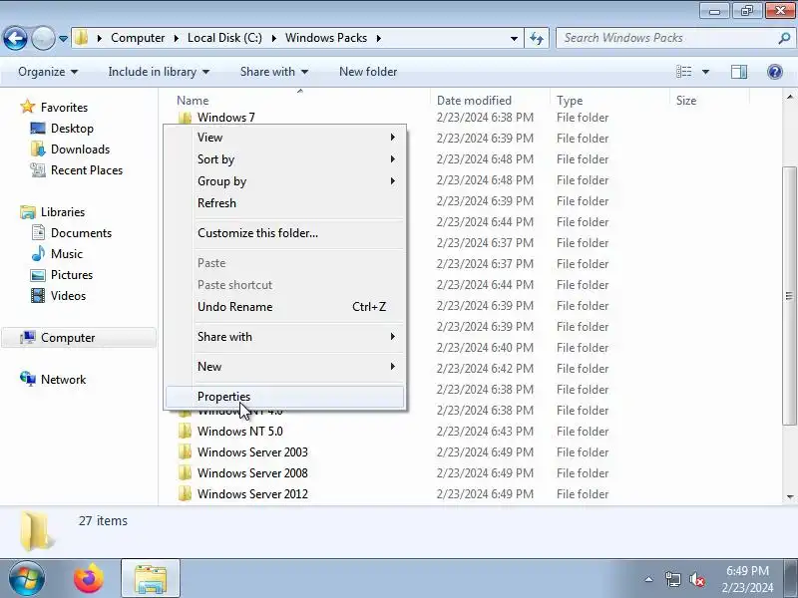Viewport: 798px width, 598px height.
Task: Sort by the Name column header
Action: click(x=193, y=101)
